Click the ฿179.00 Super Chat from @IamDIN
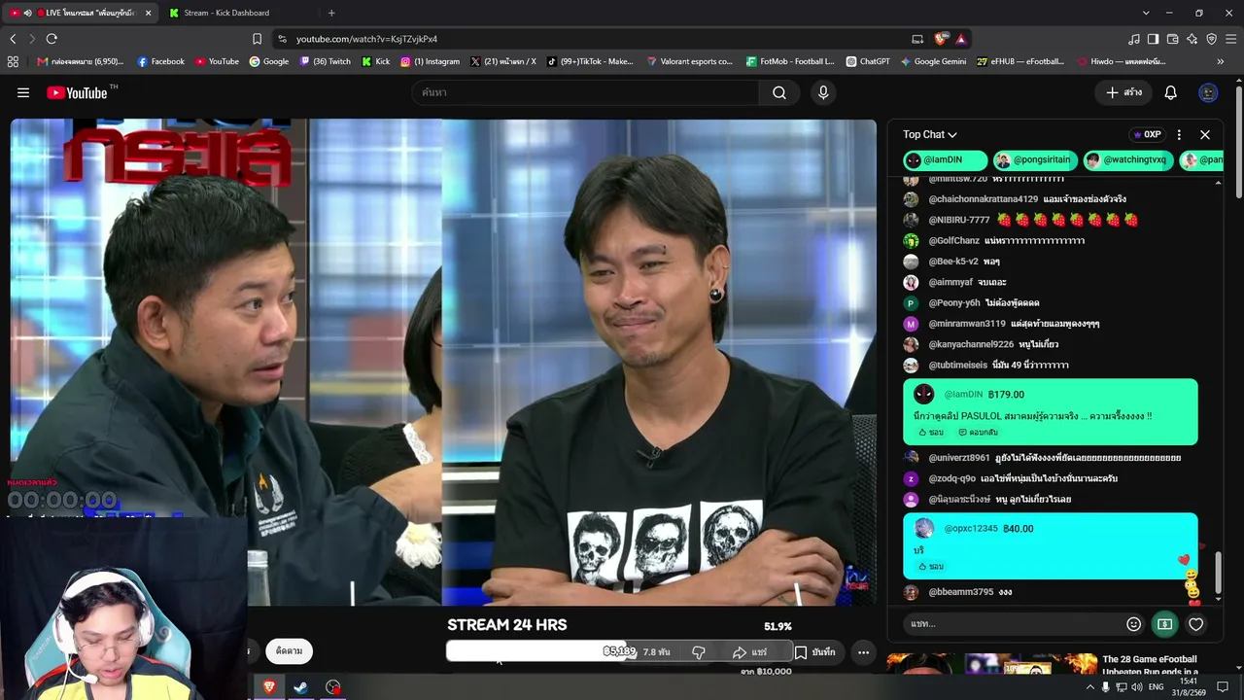This screenshot has height=700, width=1244. tap(1050, 412)
